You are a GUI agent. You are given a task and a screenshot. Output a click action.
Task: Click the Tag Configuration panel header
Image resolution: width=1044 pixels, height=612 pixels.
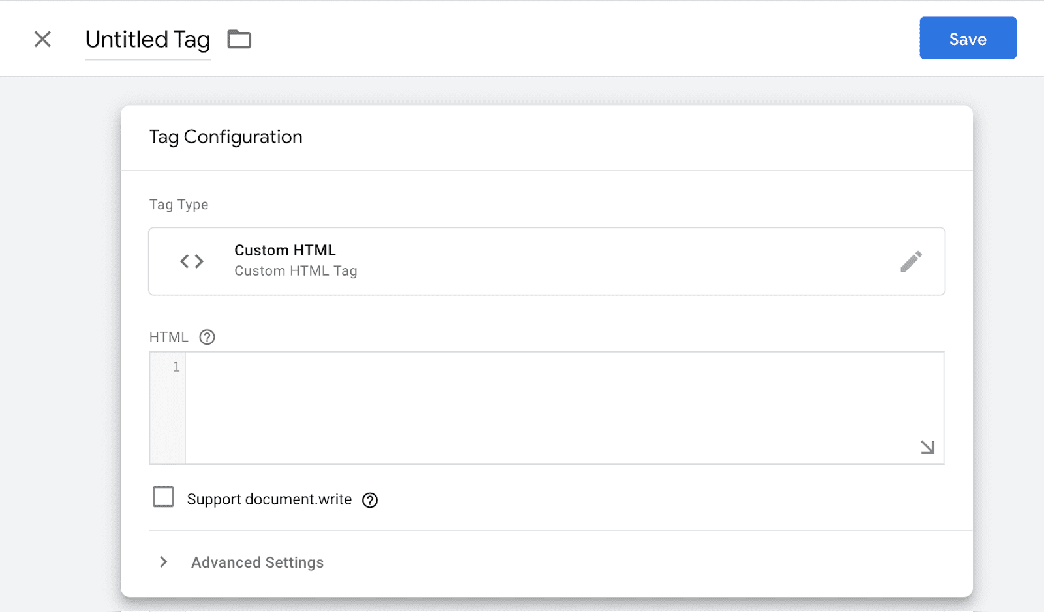click(x=226, y=137)
